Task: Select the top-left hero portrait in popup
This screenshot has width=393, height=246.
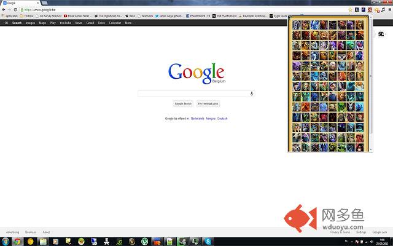Action: click(x=296, y=25)
